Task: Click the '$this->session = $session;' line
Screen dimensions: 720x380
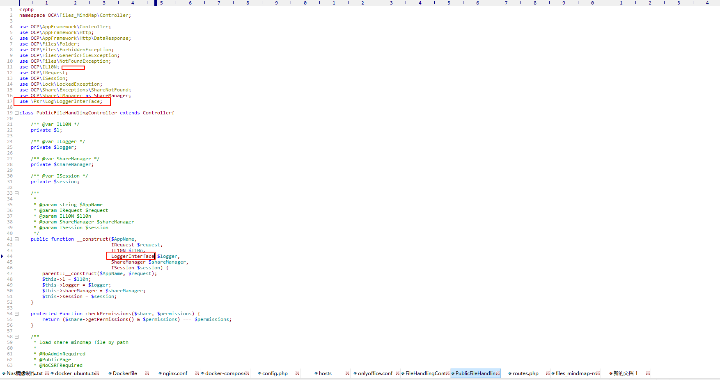Action: click(79, 296)
